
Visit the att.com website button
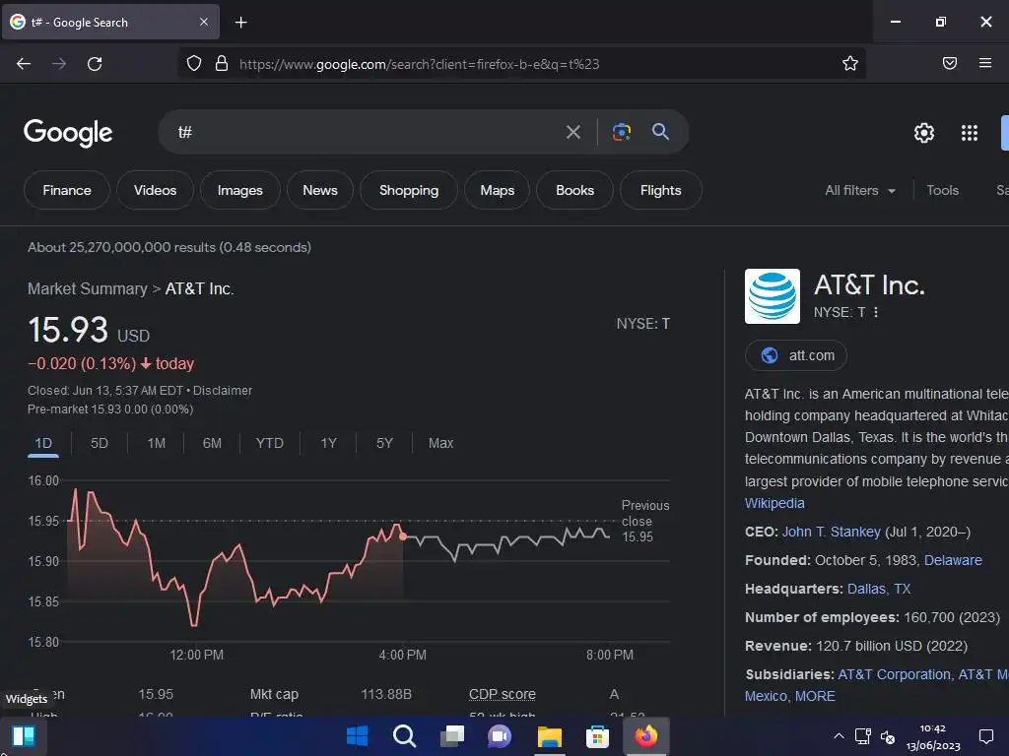click(796, 355)
